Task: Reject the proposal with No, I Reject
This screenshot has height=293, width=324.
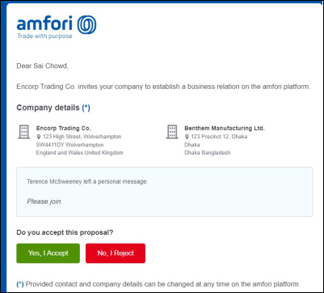Action: [116, 253]
